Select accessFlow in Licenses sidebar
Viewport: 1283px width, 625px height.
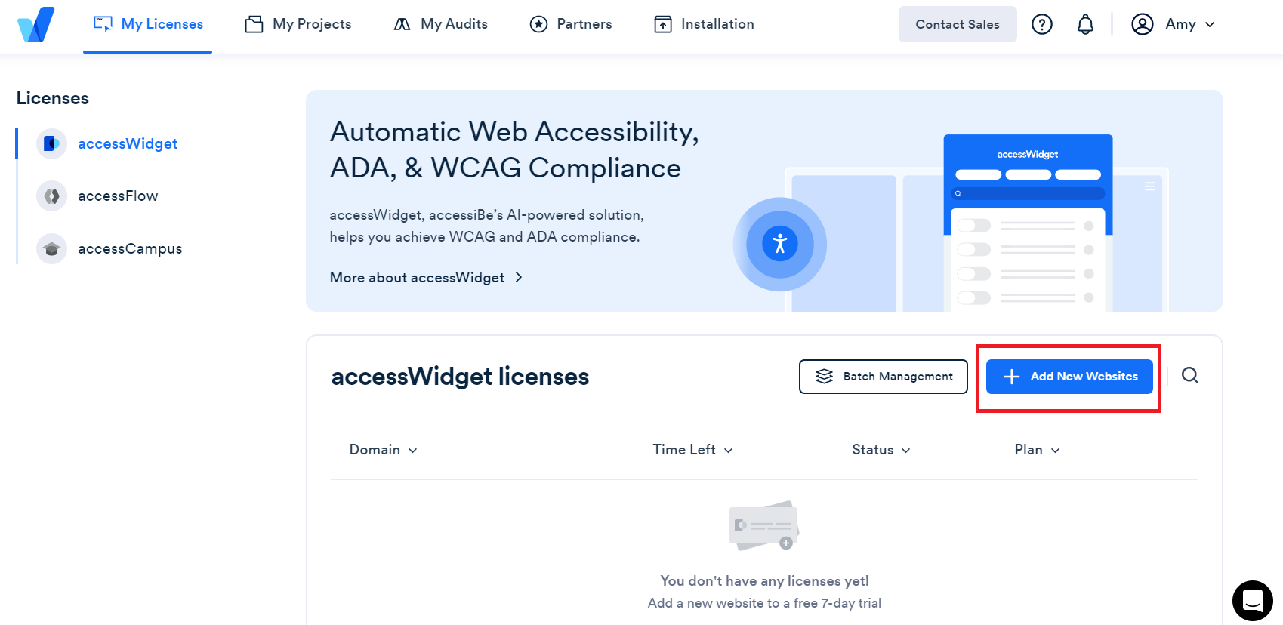118,196
